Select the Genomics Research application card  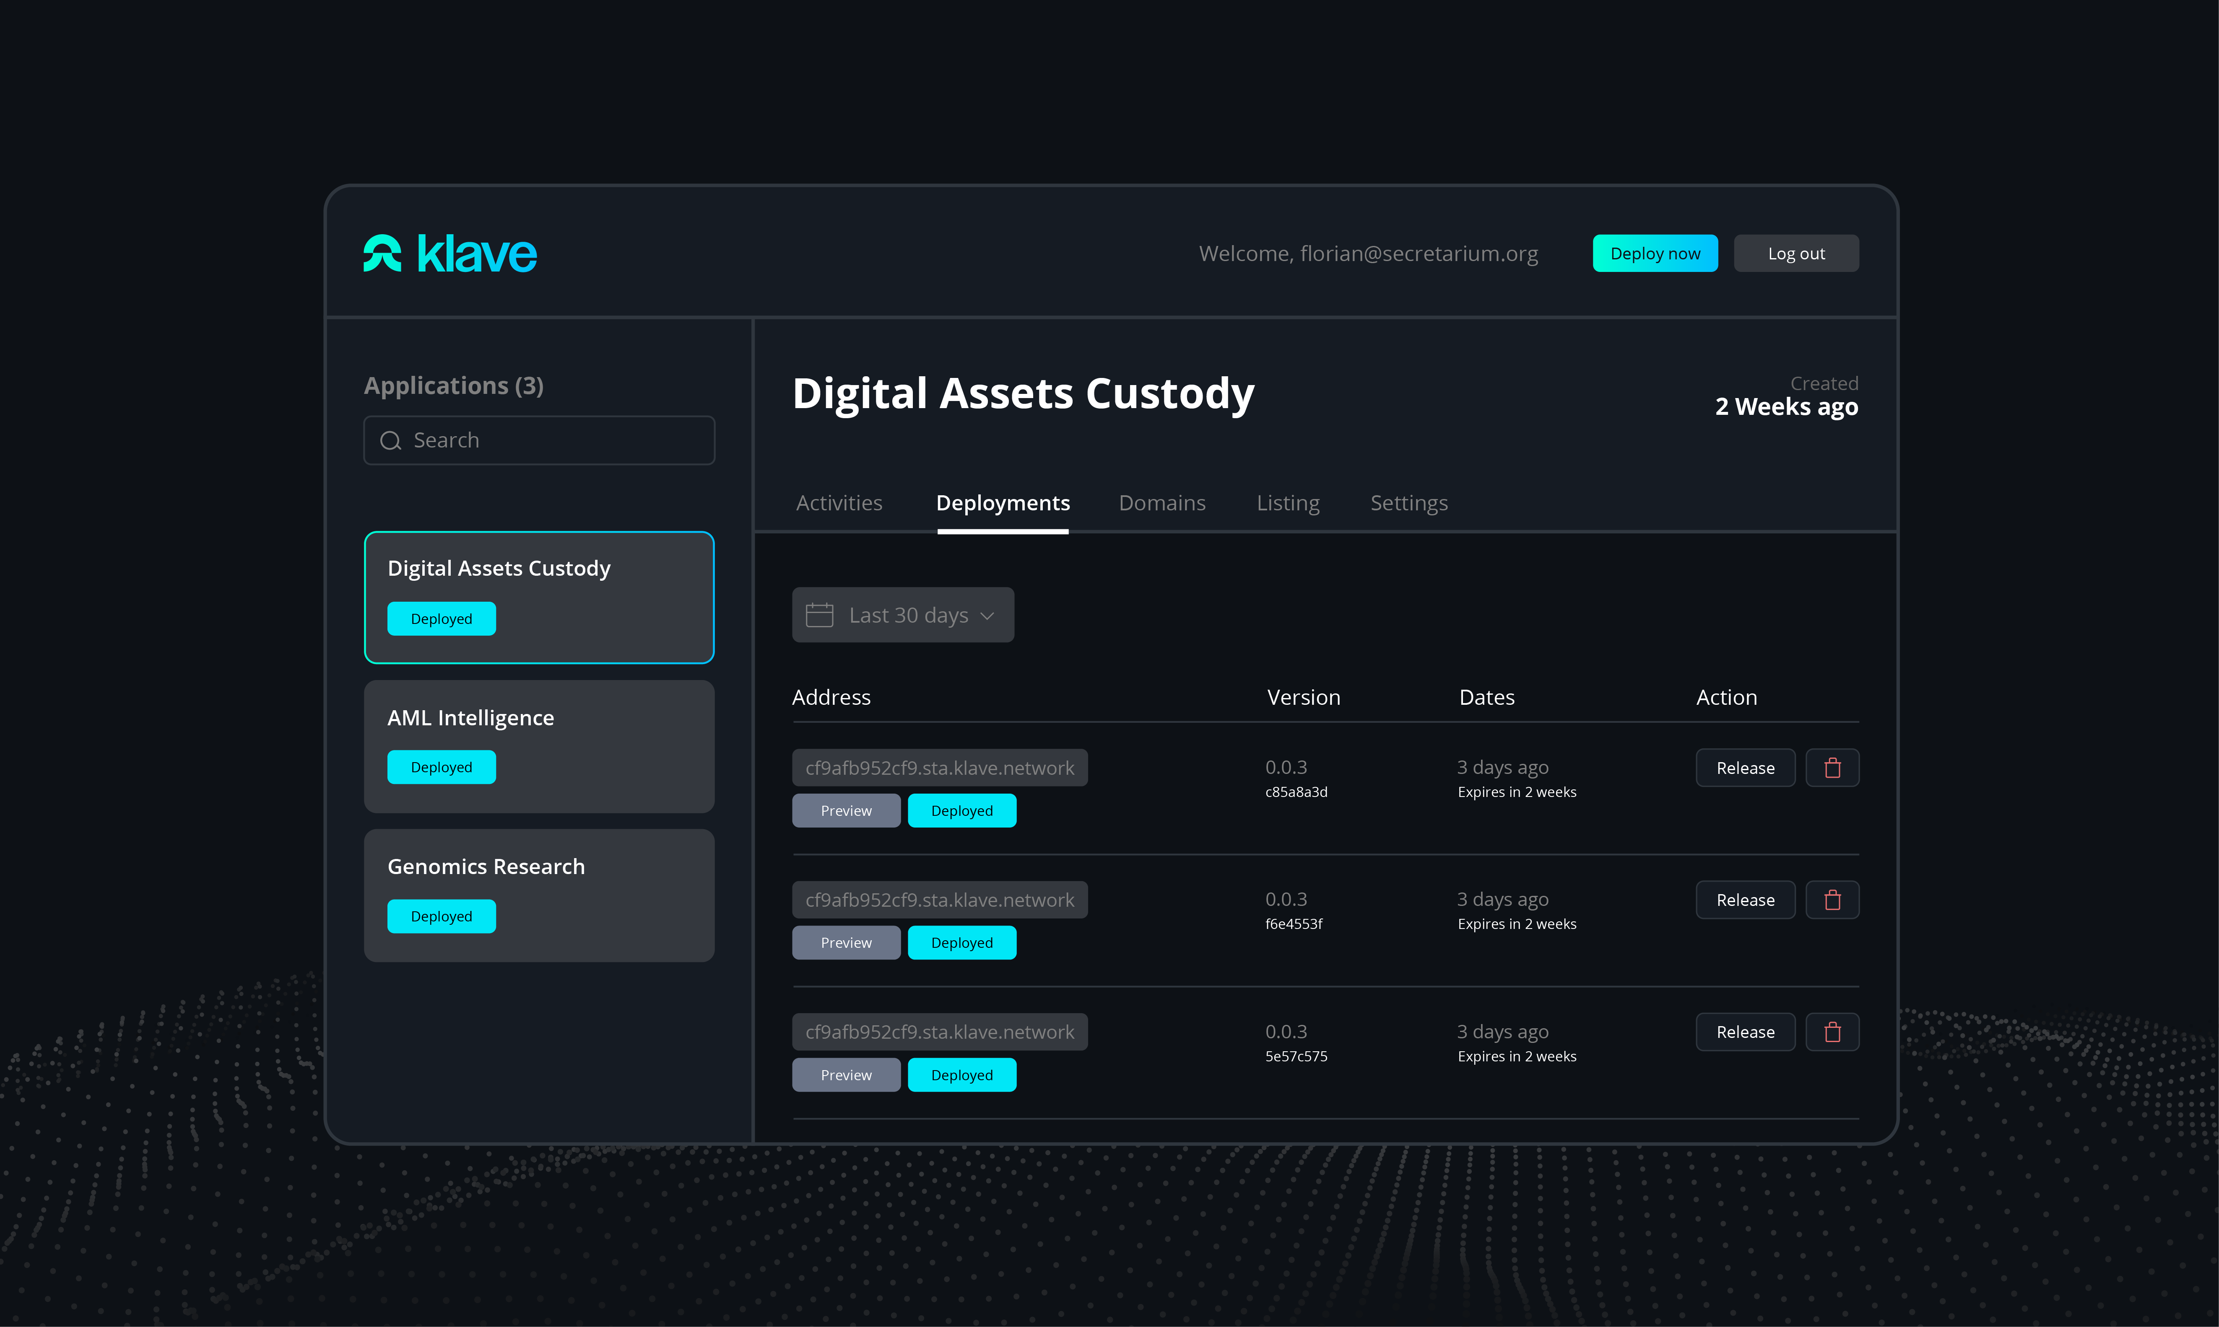[x=540, y=895]
